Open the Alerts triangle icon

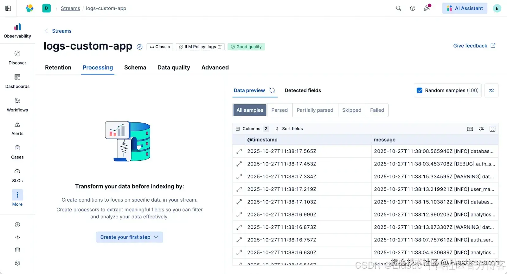pos(17,124)
